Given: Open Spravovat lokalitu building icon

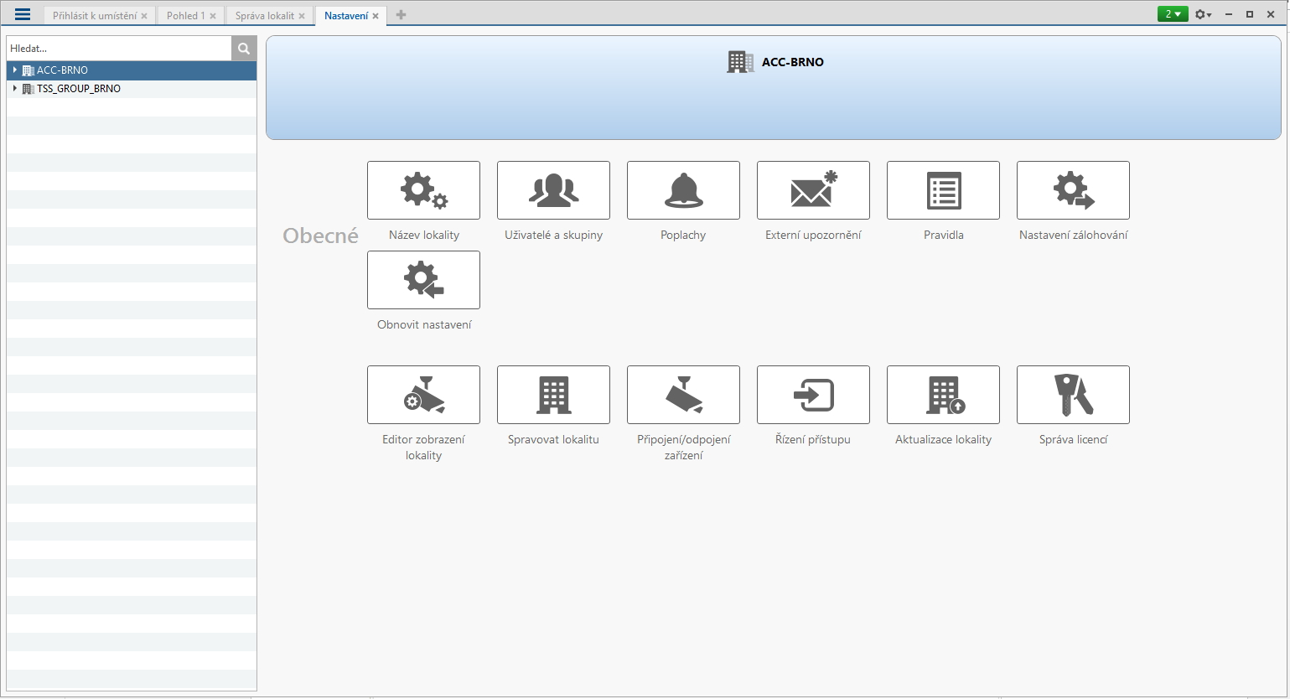Looking at the screenshot, I should tap(553, 395).
